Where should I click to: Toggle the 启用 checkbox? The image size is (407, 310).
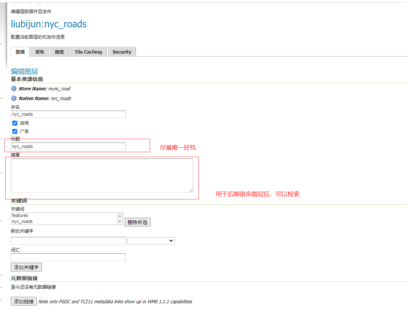pyautogui.click(x=15, y=123)
